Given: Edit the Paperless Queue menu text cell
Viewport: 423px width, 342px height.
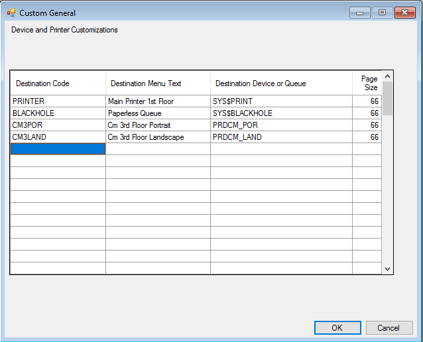Looking at the screenshot, I should pos(158,113).
